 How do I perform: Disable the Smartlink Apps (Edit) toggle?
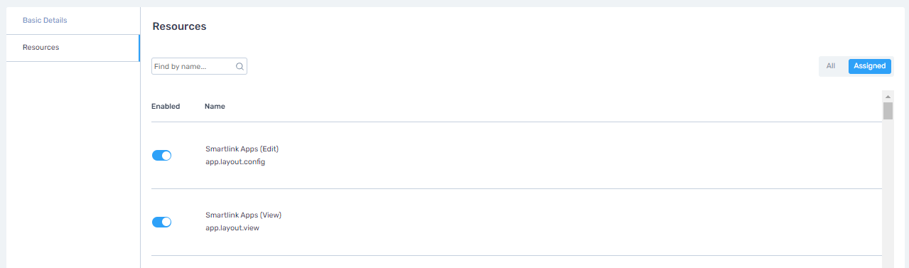(x=162, y=155)
